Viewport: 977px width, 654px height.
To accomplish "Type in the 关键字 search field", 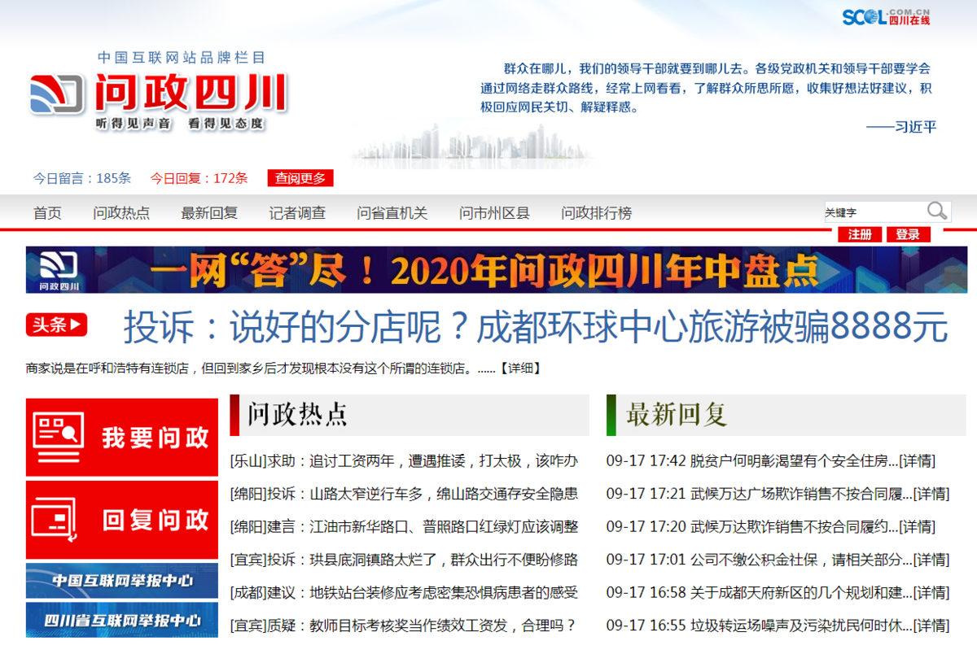I will (873, 212).
